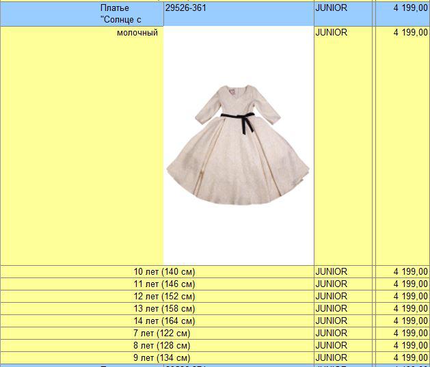430x367 pixels.
Task: Select the size cell 8 лет (128 см)
Action: point(164,346)
